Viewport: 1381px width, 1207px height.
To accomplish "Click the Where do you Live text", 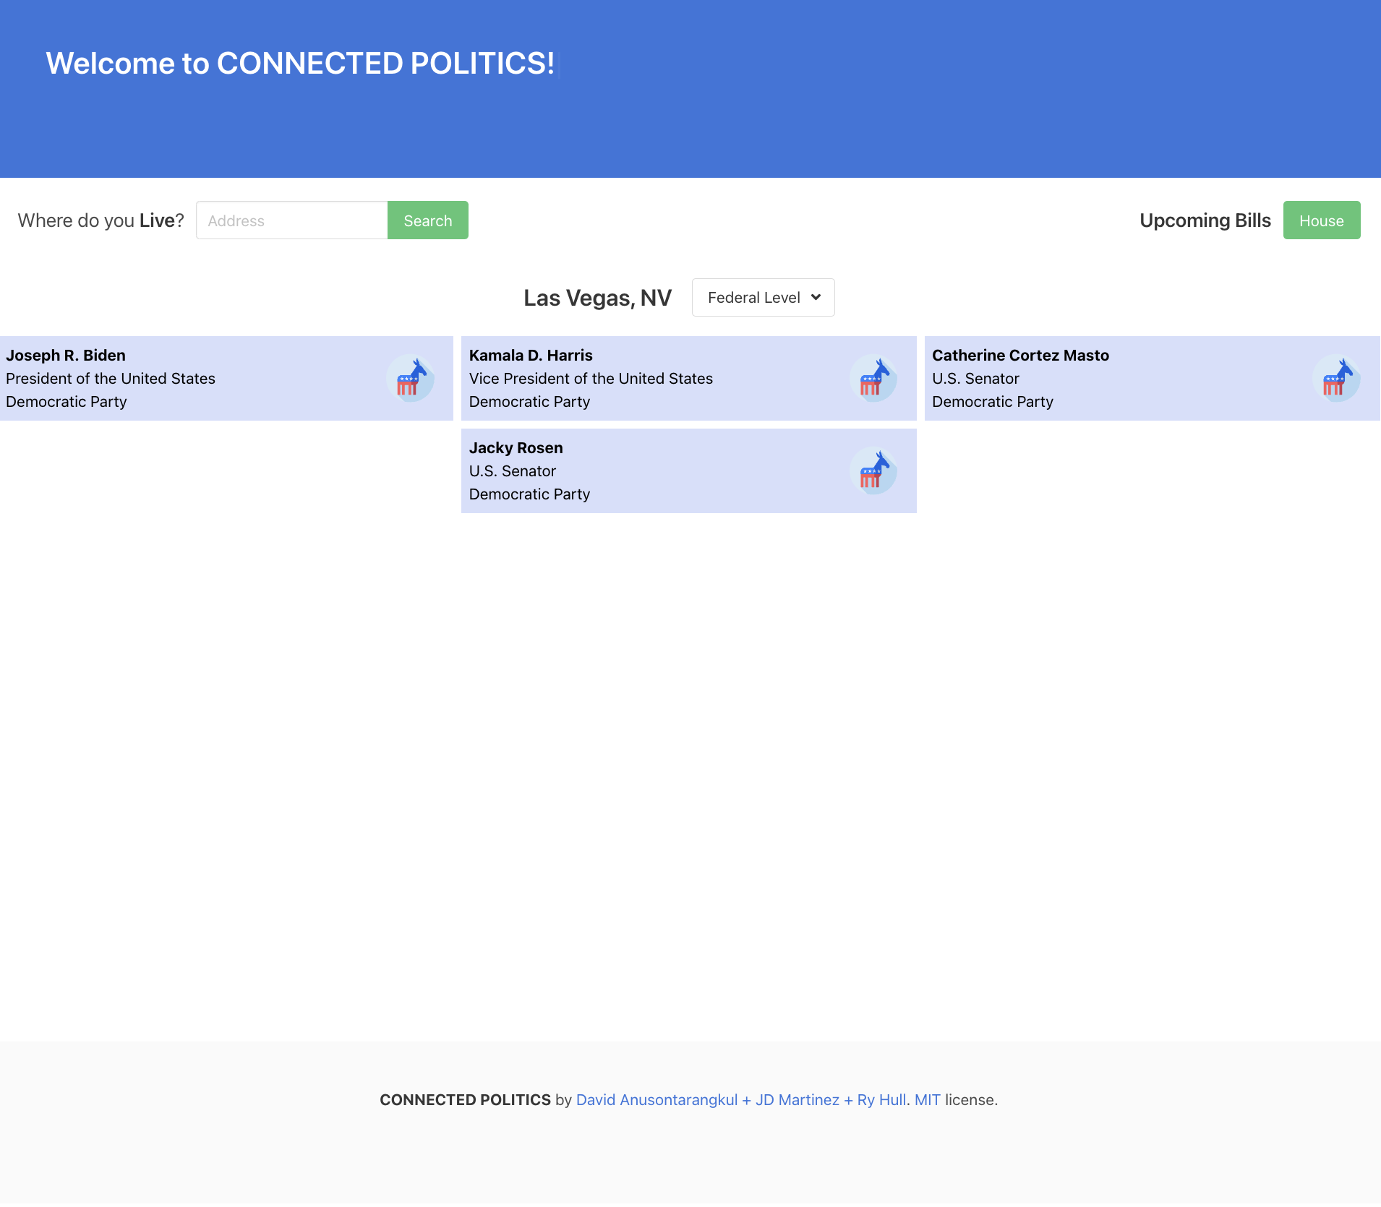I will pos(100,220).
